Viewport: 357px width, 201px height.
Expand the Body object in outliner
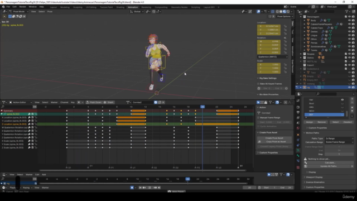click(305, 20)
